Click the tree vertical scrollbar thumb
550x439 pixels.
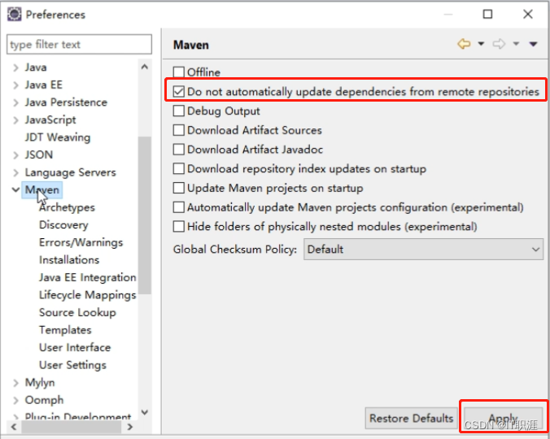point(145,215)
